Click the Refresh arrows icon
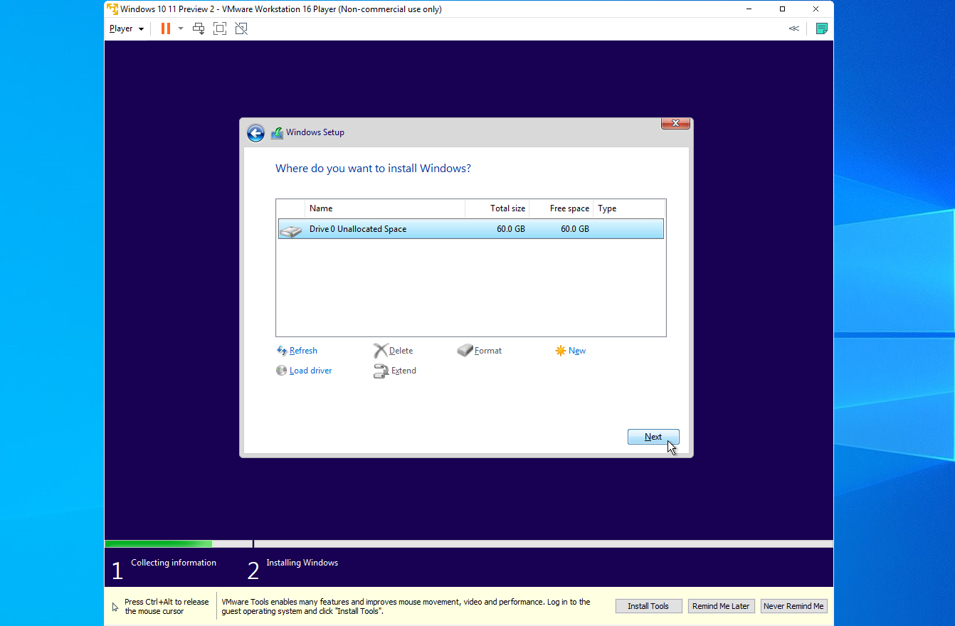 (282, 351)
